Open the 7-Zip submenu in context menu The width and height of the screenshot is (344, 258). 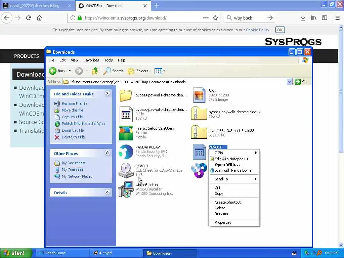tap(234, 153)
